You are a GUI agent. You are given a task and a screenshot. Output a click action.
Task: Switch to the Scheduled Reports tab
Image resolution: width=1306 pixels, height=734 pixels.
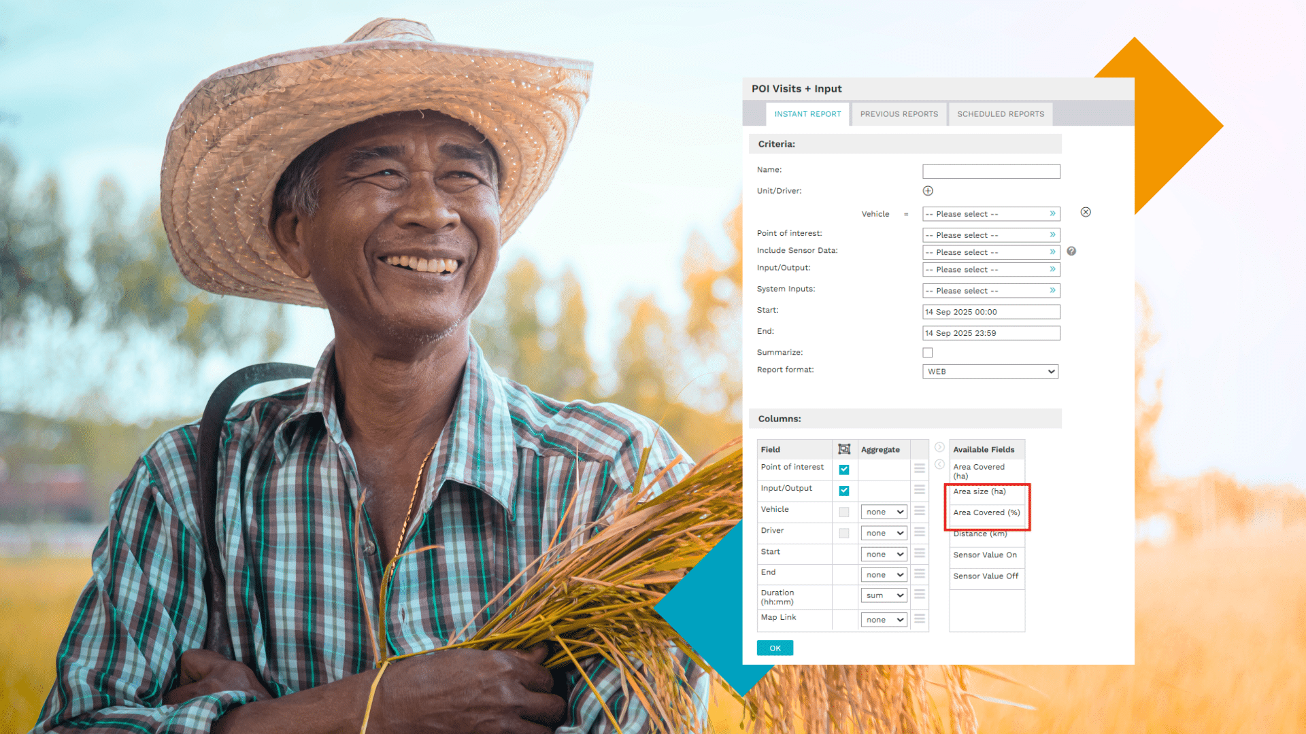[x=1000, y=114]
